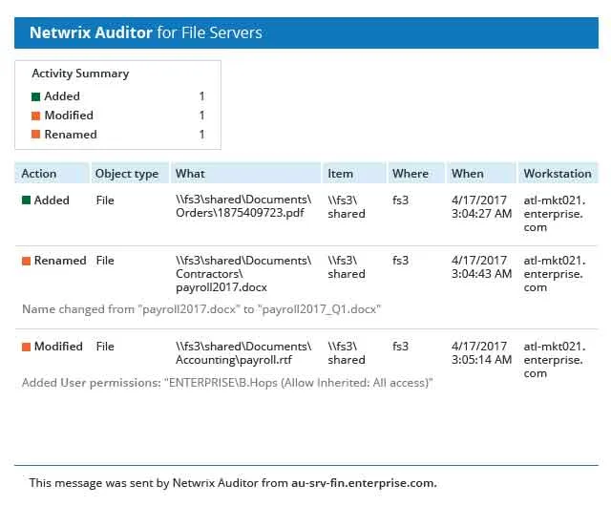Click the green Added square in Activity Summary
The width and height of the screenshot is (611, 506).
tap(35, 96)
